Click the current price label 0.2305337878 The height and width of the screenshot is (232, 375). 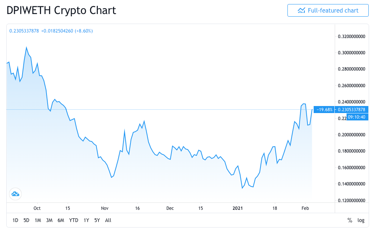[x=351, y=110]
